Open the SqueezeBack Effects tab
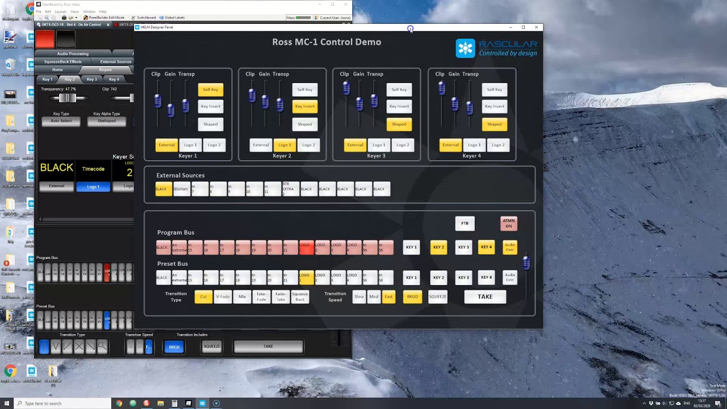 (x=62, y=61)
